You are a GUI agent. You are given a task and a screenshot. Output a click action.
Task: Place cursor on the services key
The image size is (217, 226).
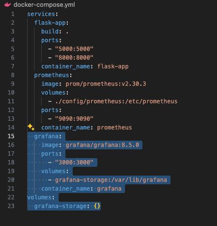[x=41, y=14]
